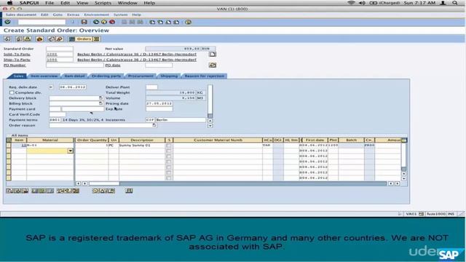Click the SAPGUI macOS menu
Image resolution: width=466 pixels, height=262 pixels.
pyautogui.click(x=29, y=3)
